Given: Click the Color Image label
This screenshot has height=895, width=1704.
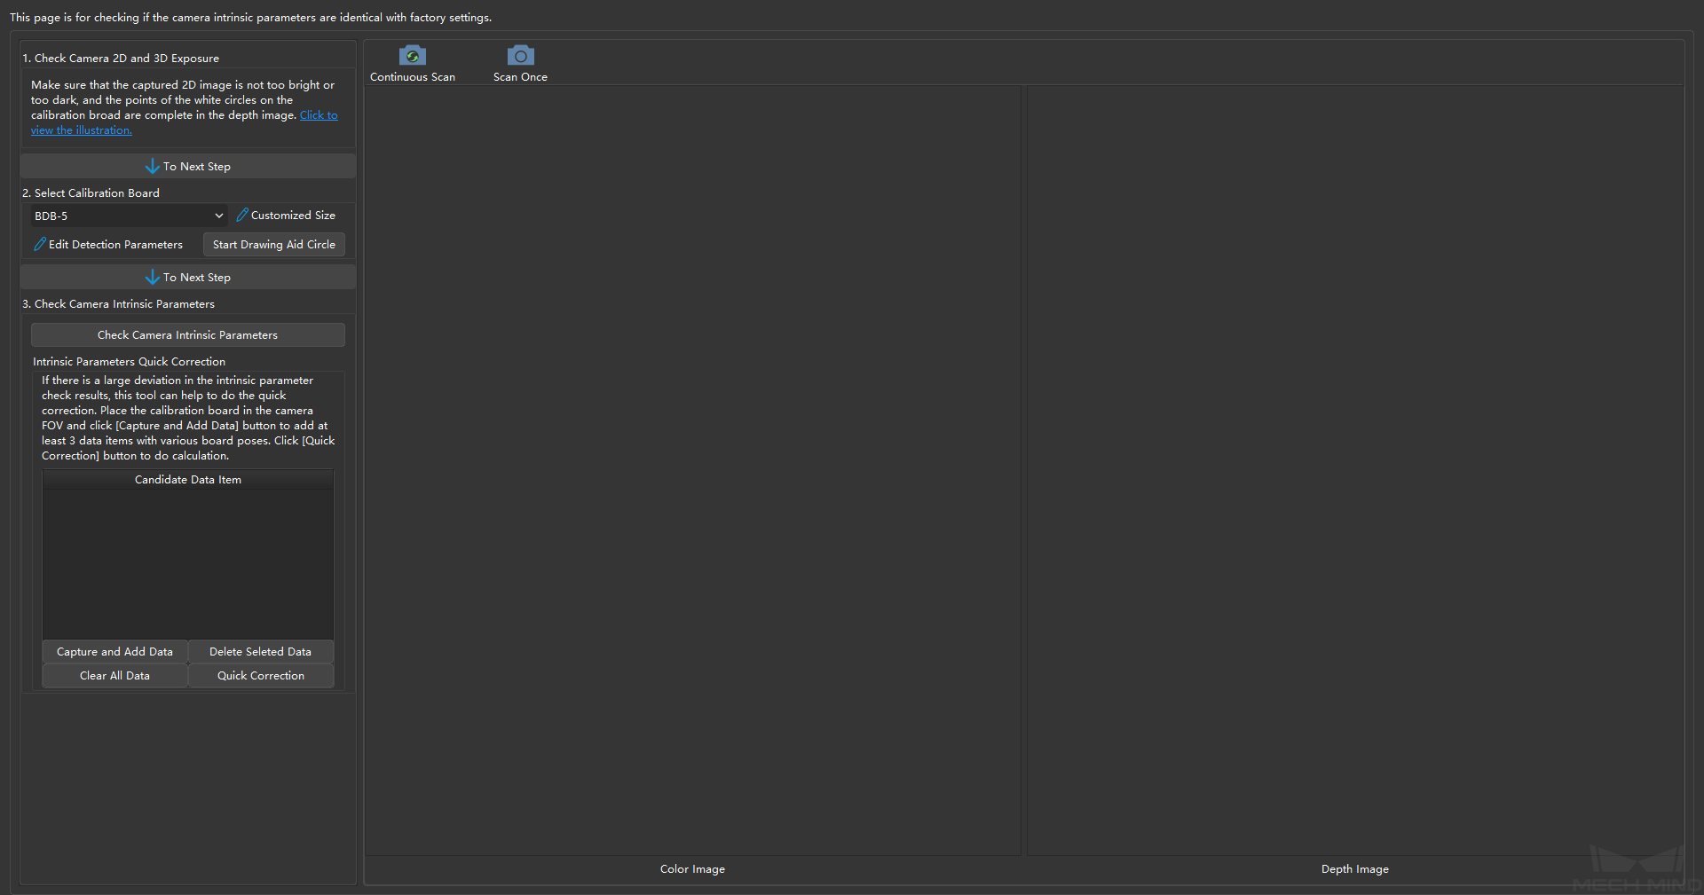Looking at the screenshot, I should point(692,869).
